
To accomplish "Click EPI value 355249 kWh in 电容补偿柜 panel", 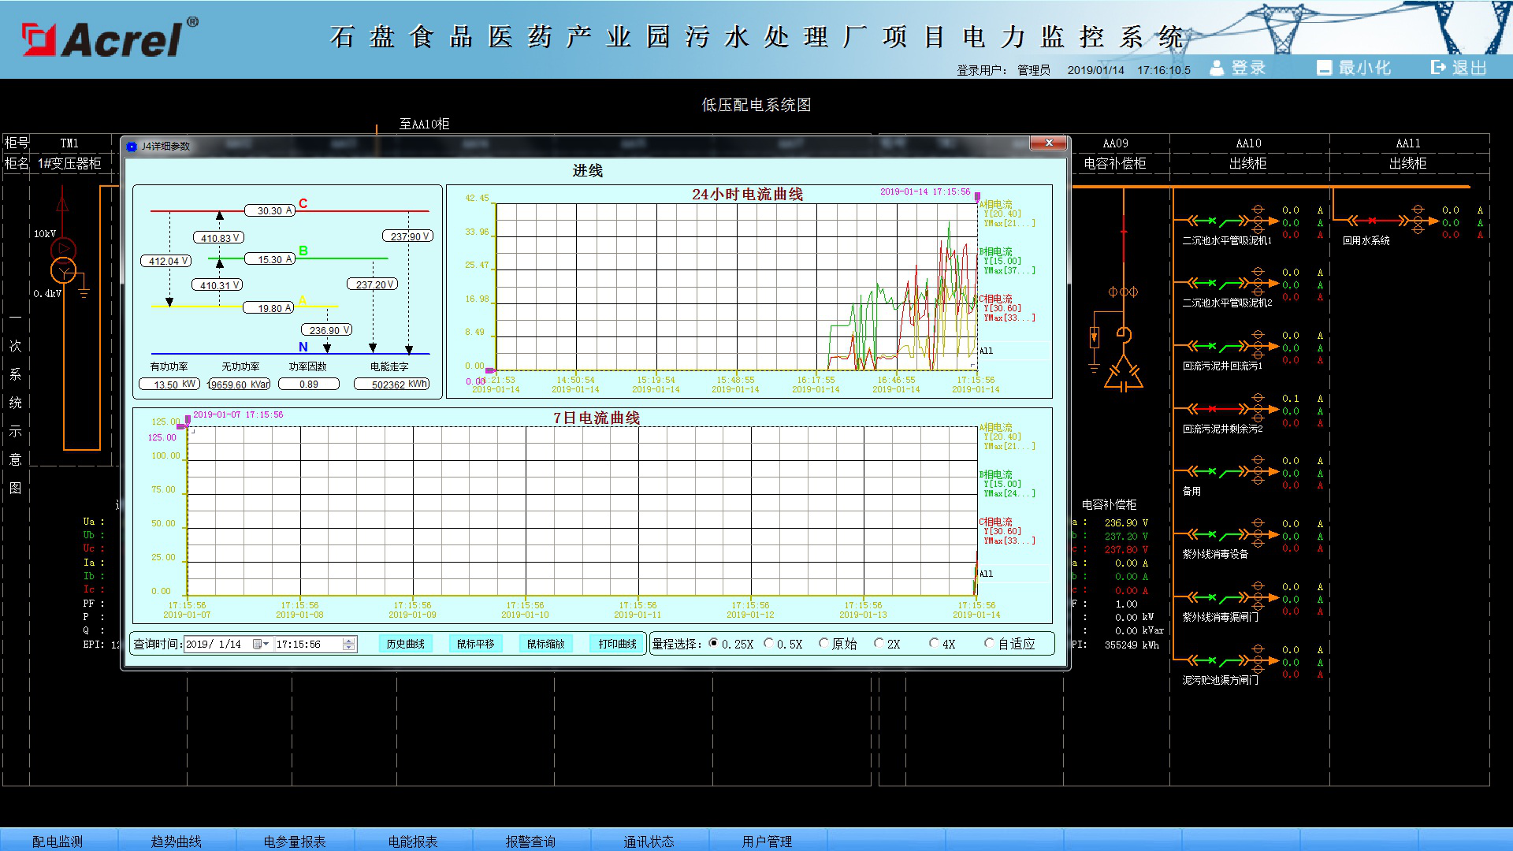I will click(x=1132, y=645).
